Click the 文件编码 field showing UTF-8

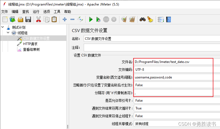pos(177,70)
